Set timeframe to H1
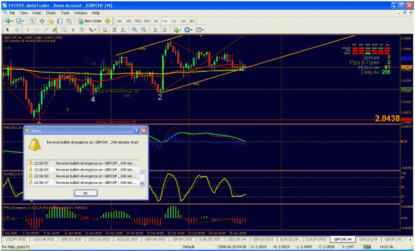 click(156, 21)
